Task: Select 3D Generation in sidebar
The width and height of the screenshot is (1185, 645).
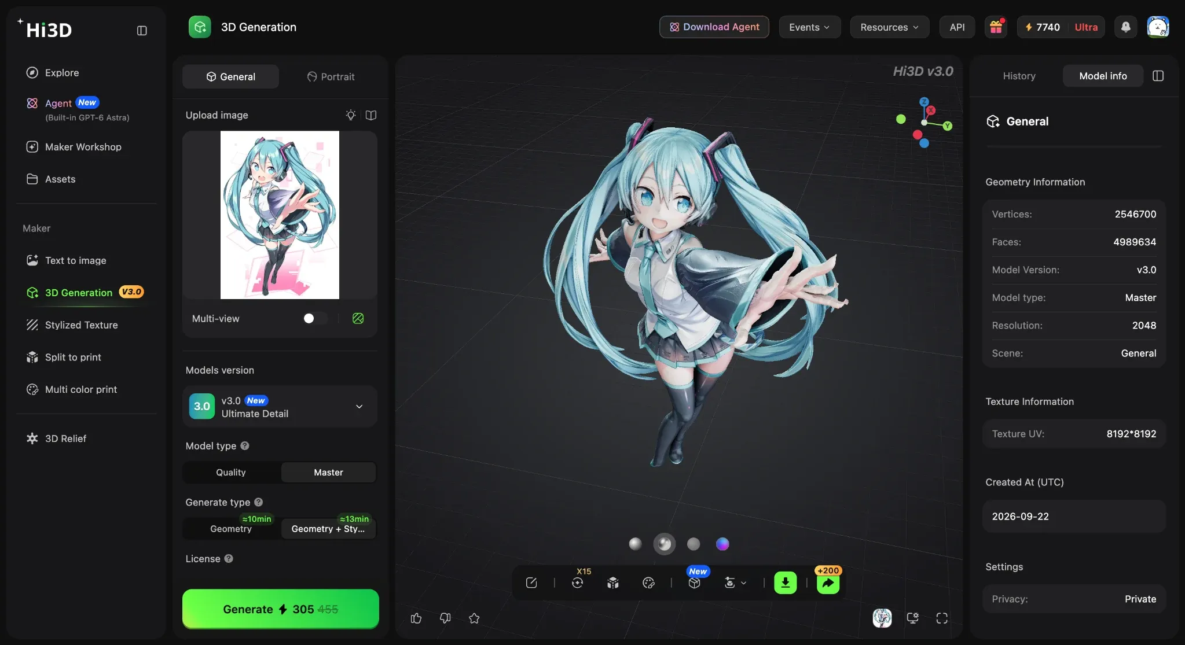Action: point(85,293)
